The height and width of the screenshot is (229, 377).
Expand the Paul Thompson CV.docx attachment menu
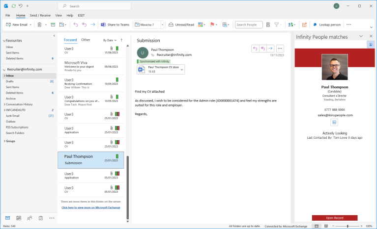point(182,70)
